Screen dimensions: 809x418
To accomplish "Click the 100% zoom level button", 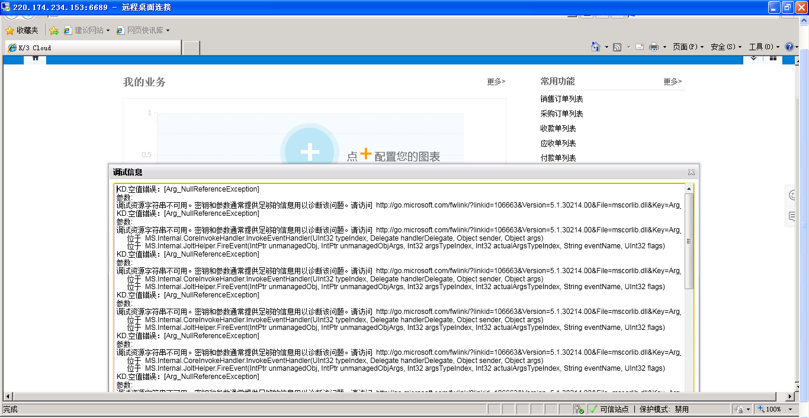I will tap(769, 409).
